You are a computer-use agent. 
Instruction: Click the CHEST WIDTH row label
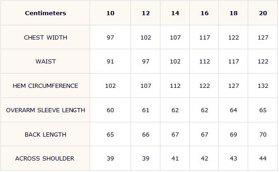click(46, 38)
